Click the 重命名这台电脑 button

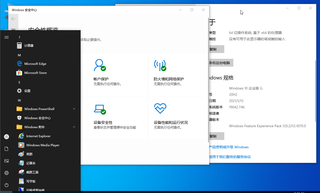click(x=221, y=63)
